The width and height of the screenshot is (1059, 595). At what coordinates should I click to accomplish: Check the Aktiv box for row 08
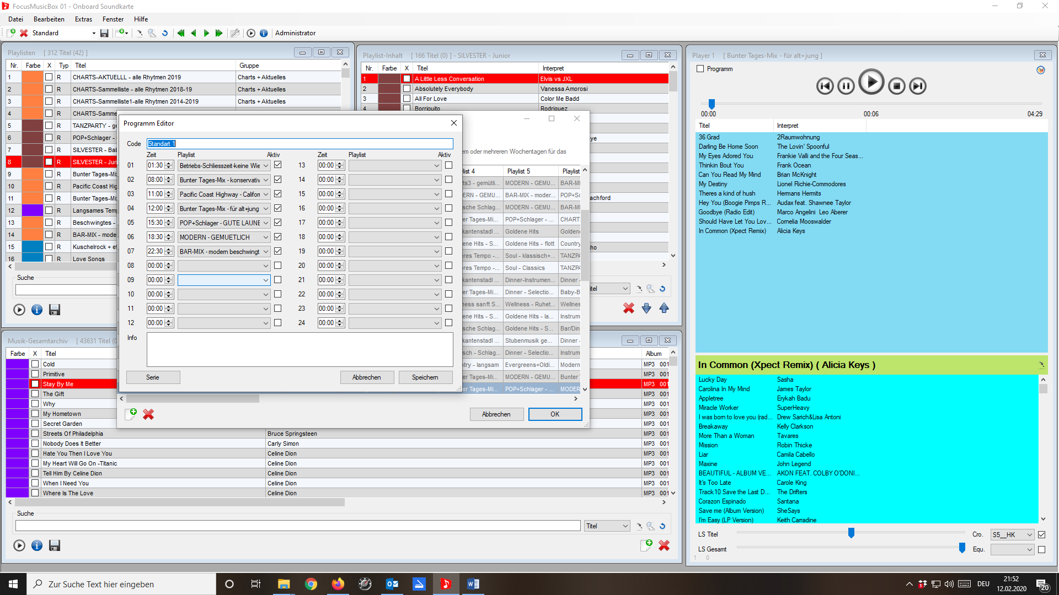278,266
